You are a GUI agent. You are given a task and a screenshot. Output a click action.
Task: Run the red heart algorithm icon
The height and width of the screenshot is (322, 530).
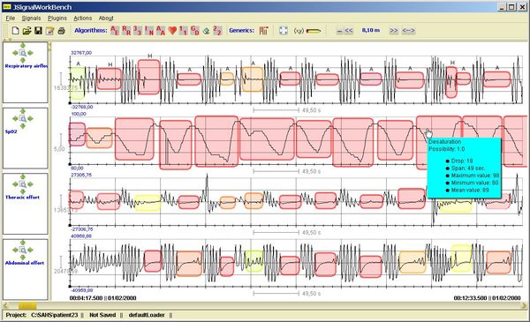(172, 31)
